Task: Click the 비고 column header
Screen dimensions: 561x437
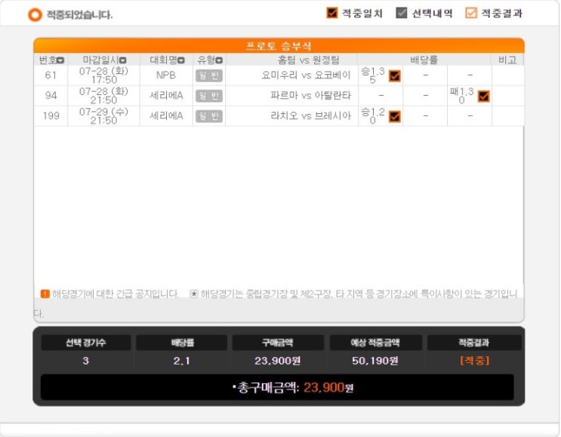Action: tap(507, 60)
